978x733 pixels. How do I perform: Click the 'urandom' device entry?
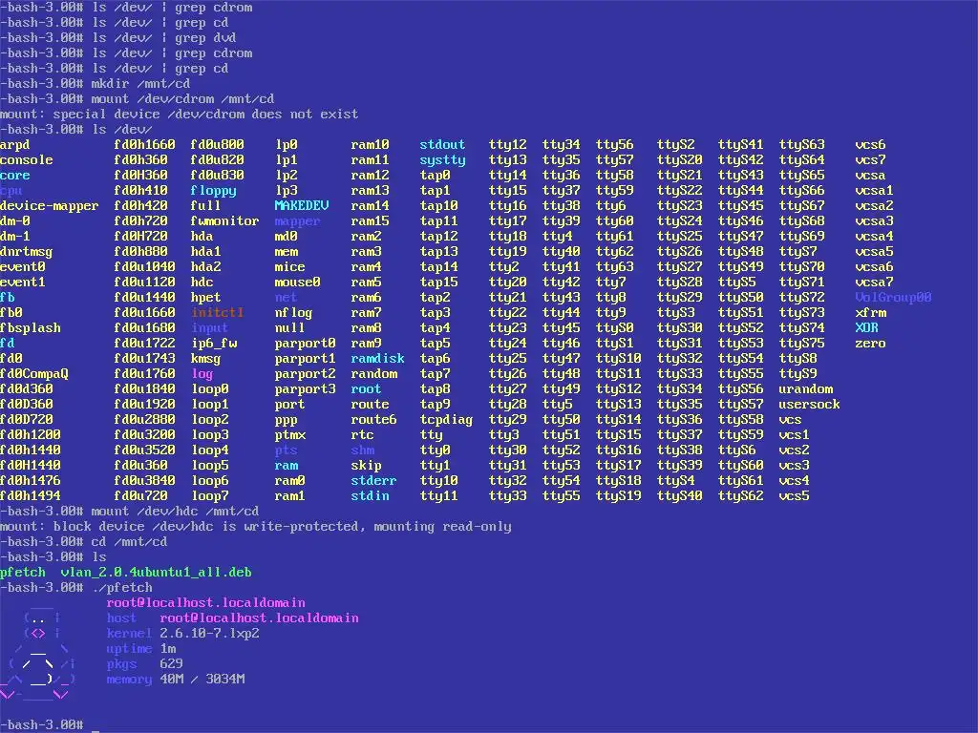click(x=805, y=389)
